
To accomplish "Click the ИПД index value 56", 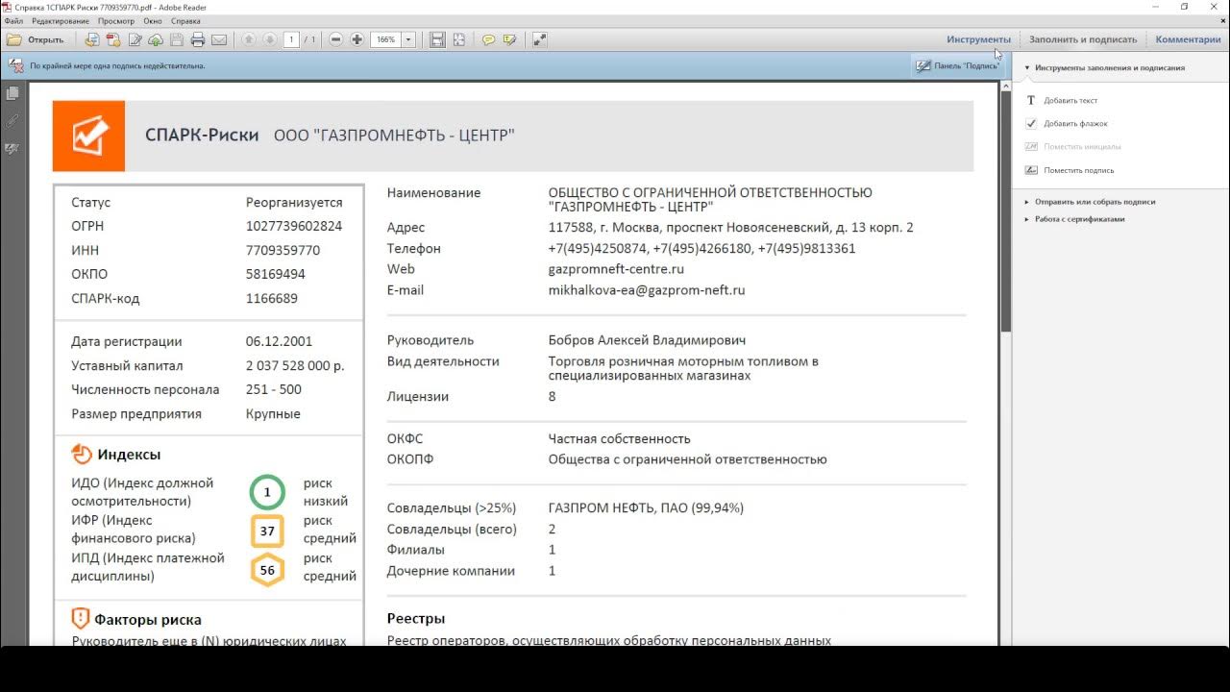I will [267, 570].
